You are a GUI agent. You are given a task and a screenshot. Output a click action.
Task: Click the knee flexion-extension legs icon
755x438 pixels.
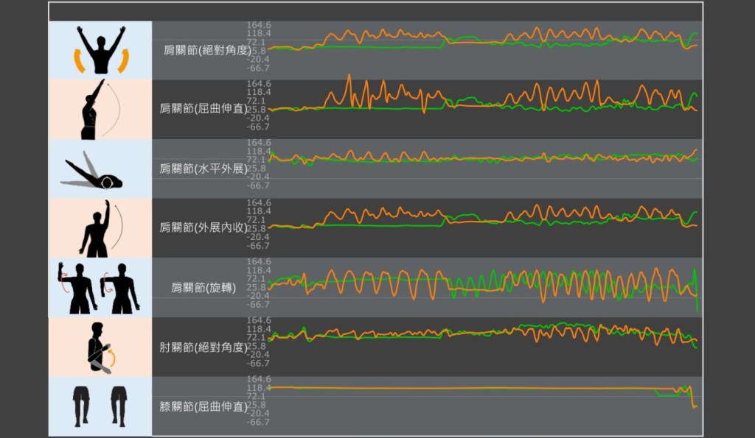pos(100,406)
